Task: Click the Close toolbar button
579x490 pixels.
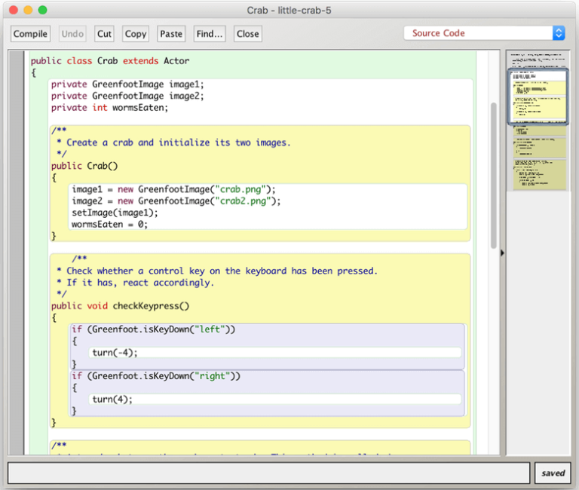Action: pyautogui.click(x=247, y=34)
